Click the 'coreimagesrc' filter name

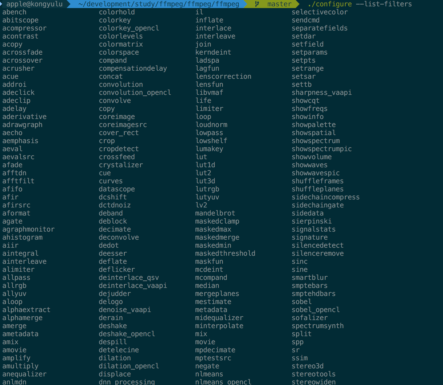tap(123, 125)
